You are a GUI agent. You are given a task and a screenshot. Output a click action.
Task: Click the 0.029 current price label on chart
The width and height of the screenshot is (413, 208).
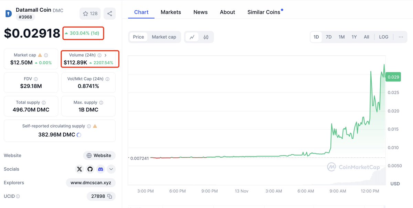pyautogui.click(x=393, y=77)
